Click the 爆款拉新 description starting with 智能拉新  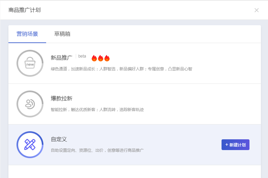97,110
